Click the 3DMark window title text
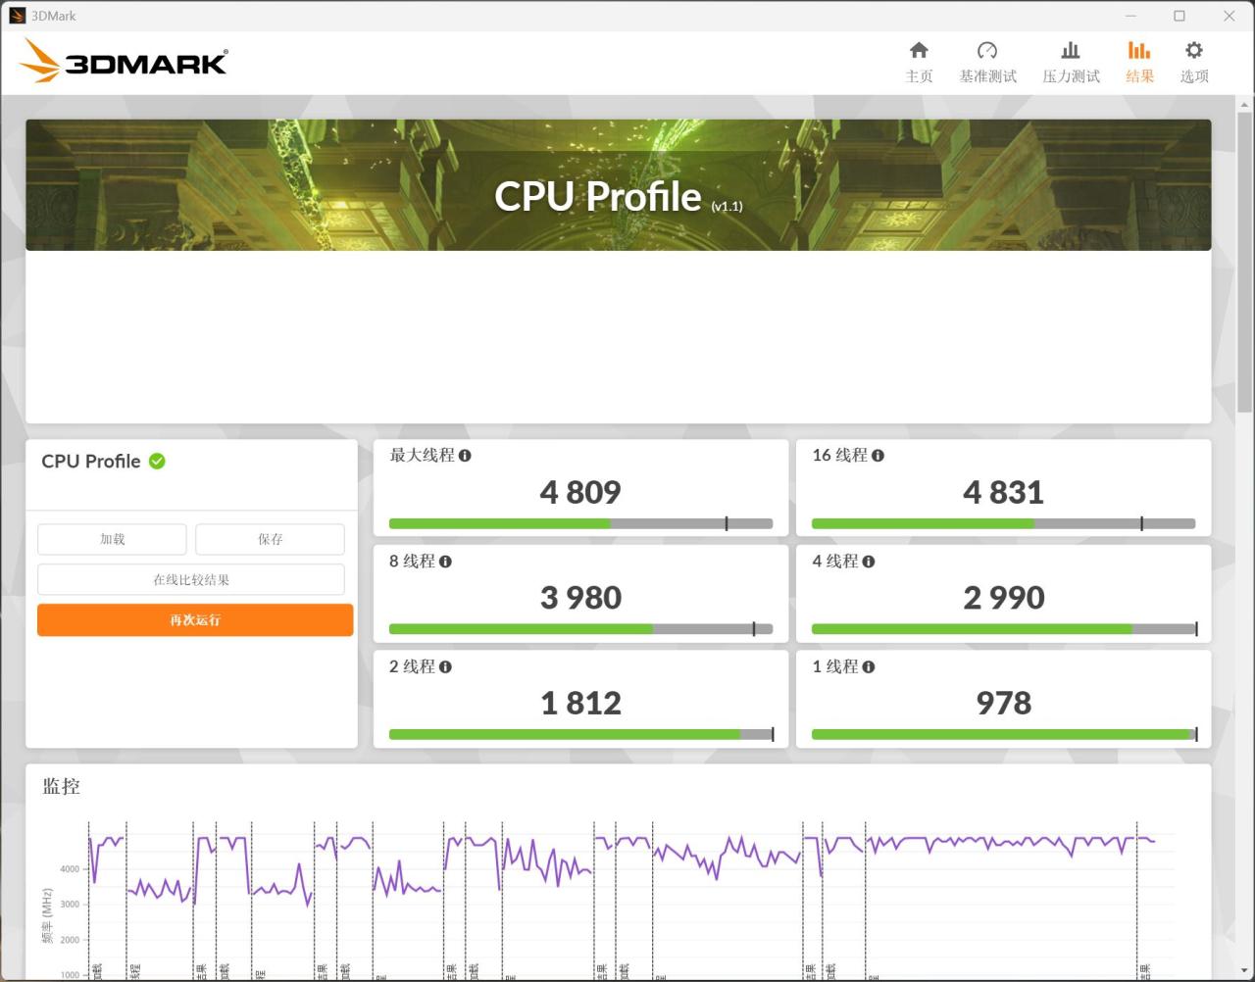This screenshot has width=1255, height=982. coord(54,16)
